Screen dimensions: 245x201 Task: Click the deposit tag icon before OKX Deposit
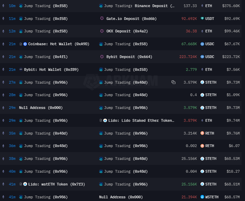pyautogui.click(x=102, y=31)
